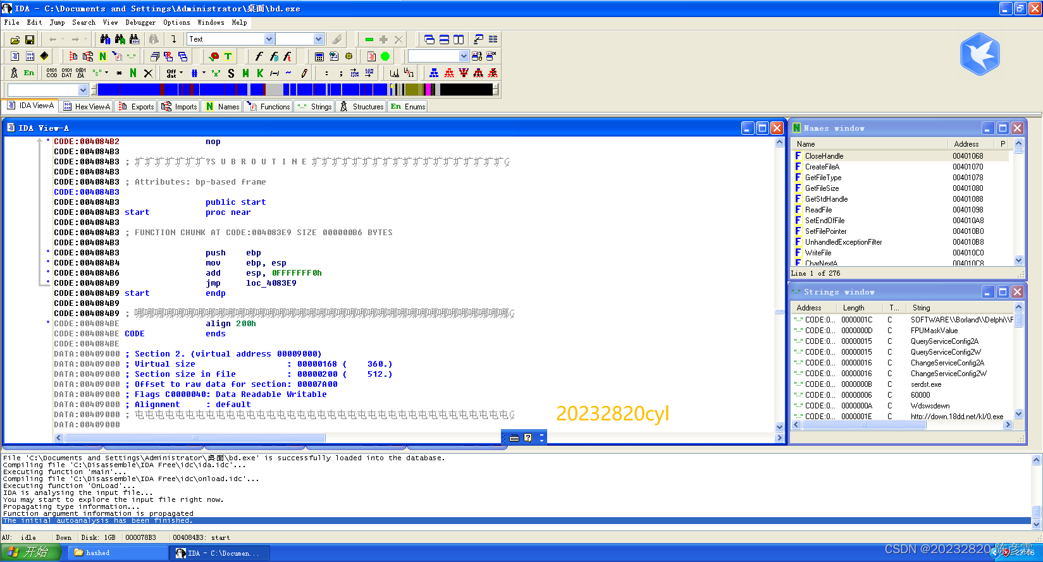Screen dimensions: 1043x562
Task: Expand the forward-arrow history dropdown
Action: pyautogui.click(x=85, y=40)
